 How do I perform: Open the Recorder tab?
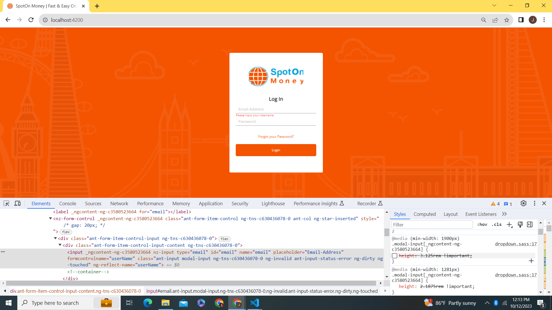click(x=370, y=204)
